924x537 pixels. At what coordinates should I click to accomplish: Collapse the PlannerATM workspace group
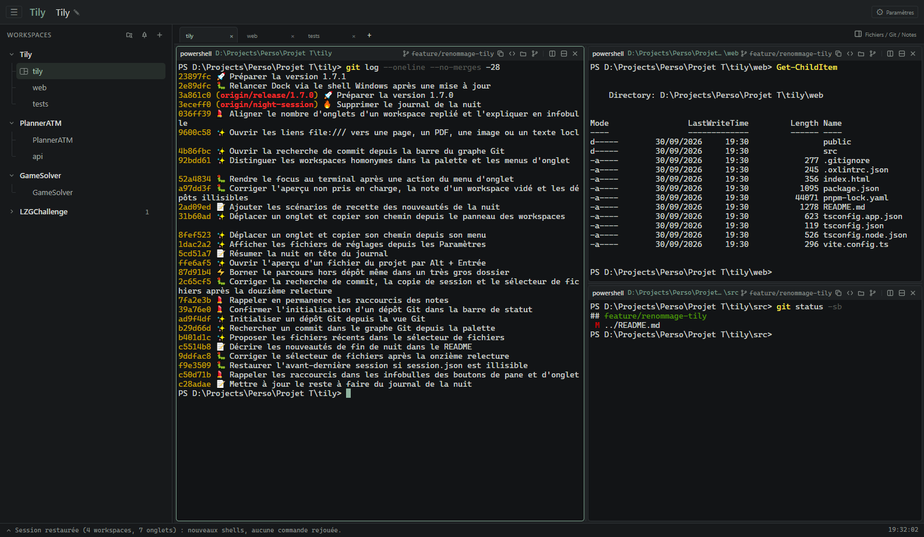coord(12,123)
